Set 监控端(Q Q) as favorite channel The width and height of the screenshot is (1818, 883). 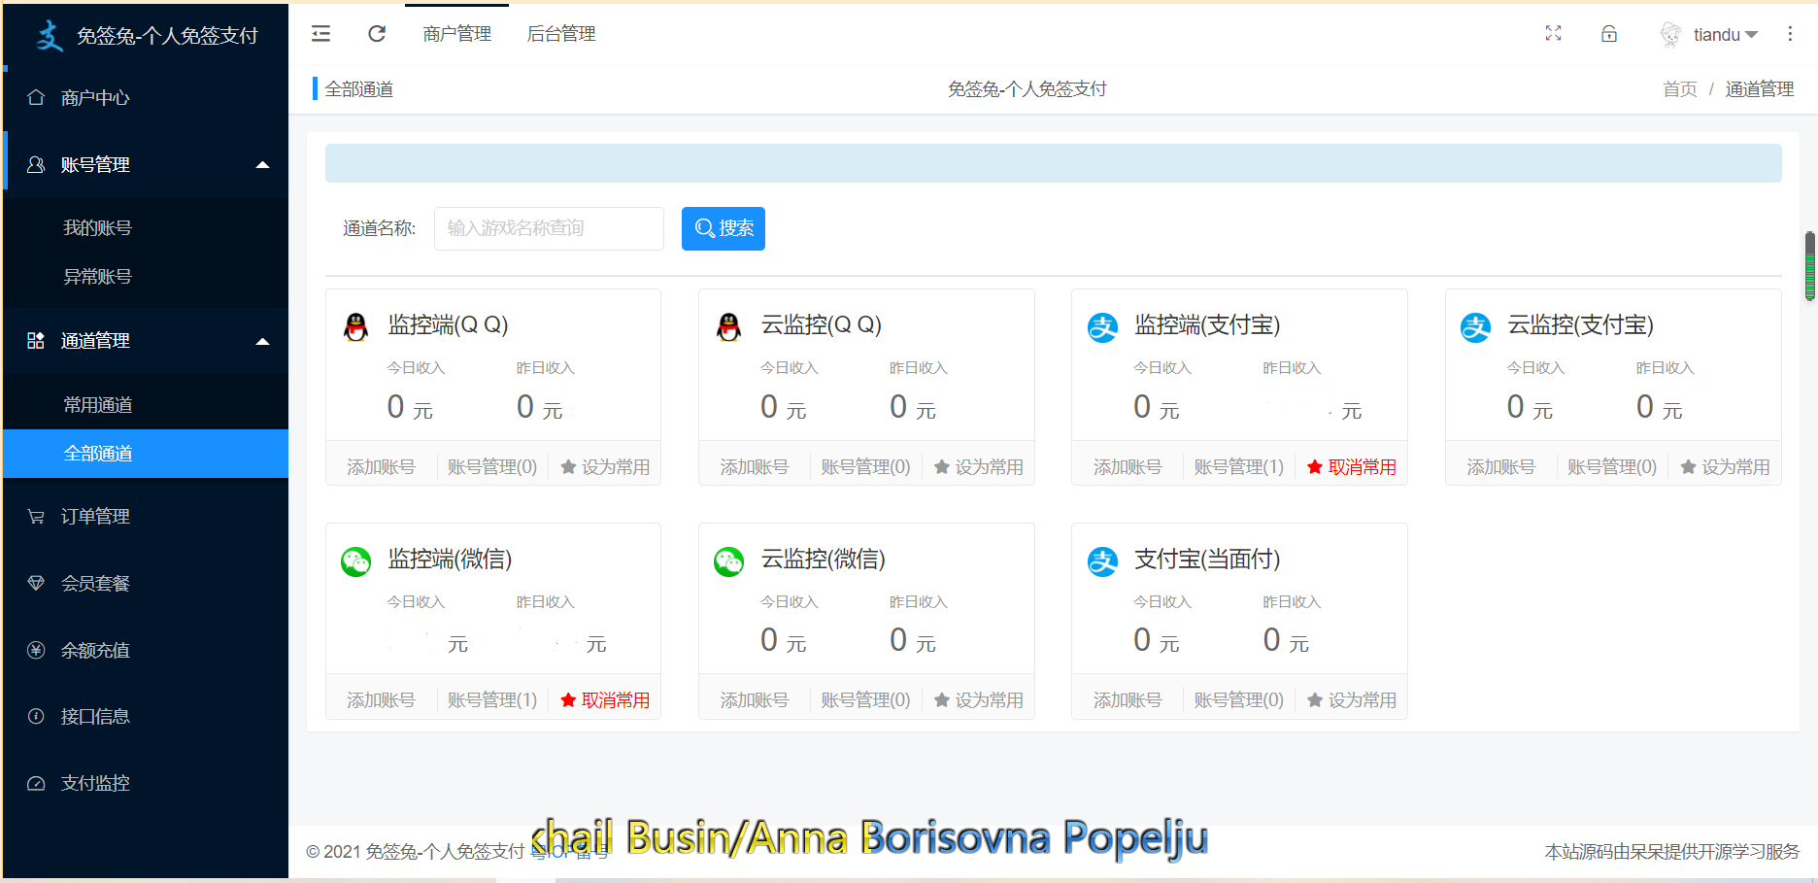click(x=605, y=467)
